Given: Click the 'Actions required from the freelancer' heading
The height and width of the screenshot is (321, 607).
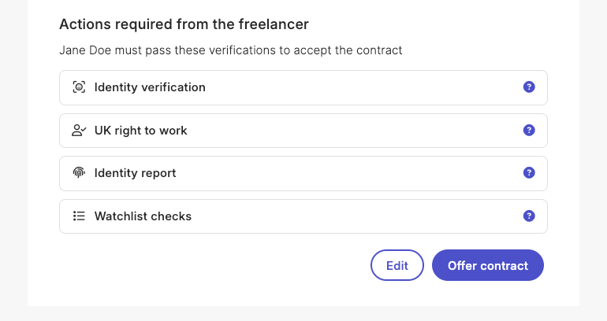Looking at the screenshot, I should (184, 24).
